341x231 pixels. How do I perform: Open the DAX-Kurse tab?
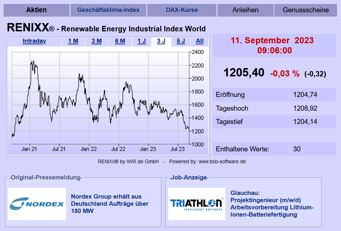(x=181, y=10)
